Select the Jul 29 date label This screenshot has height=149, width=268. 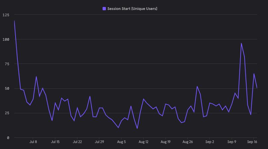tap(99, 142)
